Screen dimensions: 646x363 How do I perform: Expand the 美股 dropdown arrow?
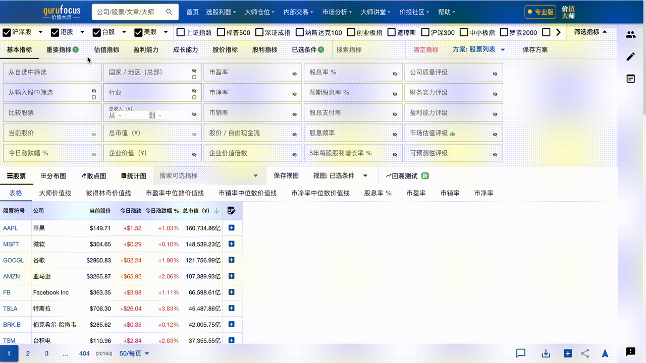coord(166,32)
